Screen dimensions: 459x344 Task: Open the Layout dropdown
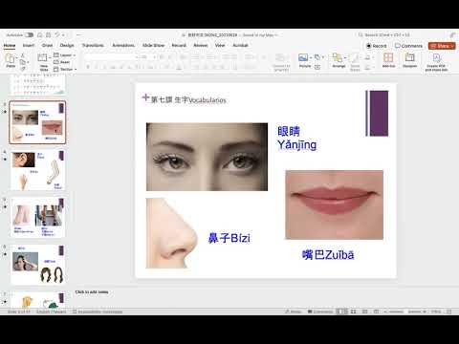65,55
